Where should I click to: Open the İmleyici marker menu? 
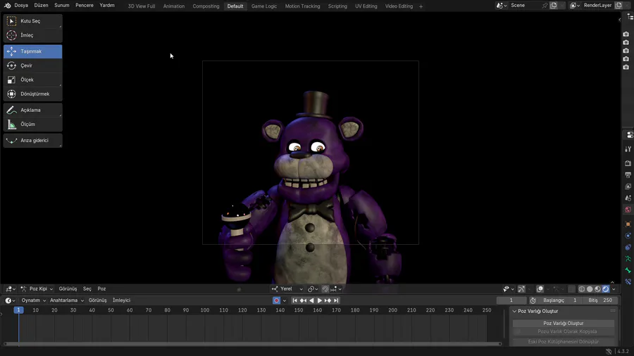(121, 300)
